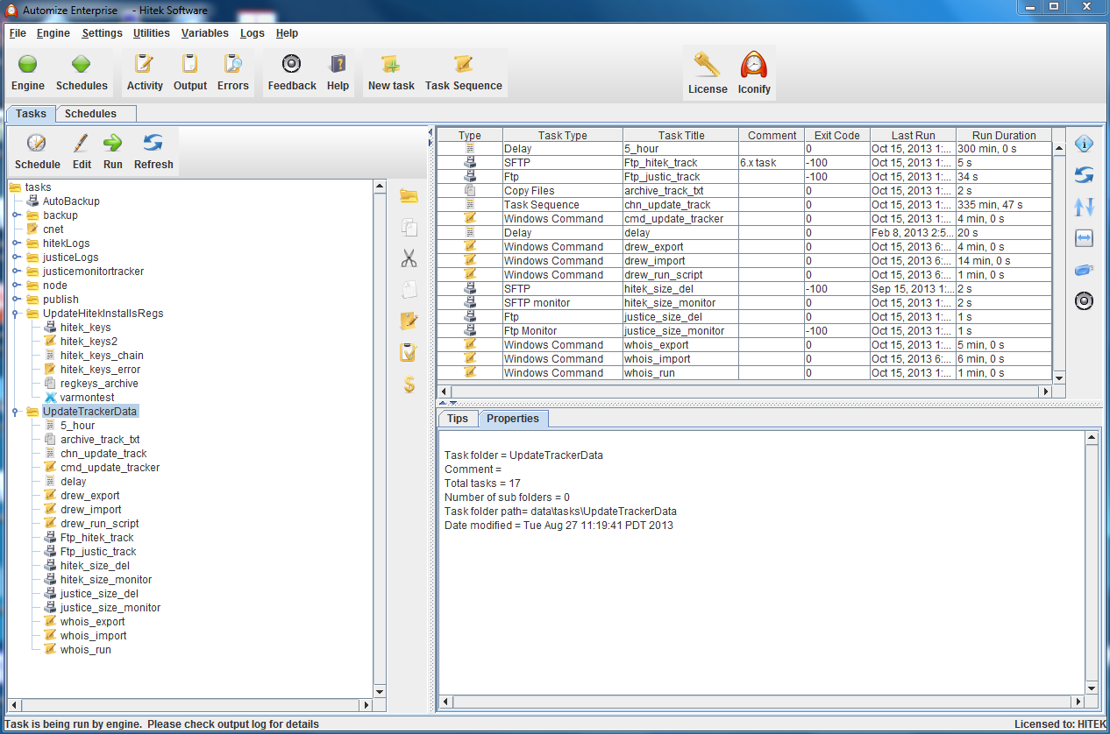The image size is (1110, 734).
Task: Select varmontest in the task tree
Action: 87,398
